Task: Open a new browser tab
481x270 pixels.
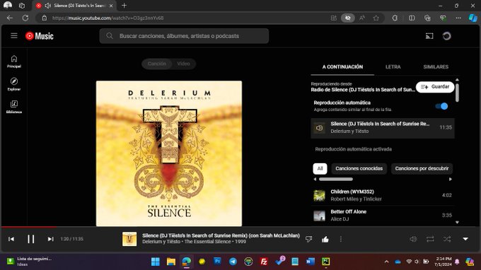Action: [x=124, y=6]
